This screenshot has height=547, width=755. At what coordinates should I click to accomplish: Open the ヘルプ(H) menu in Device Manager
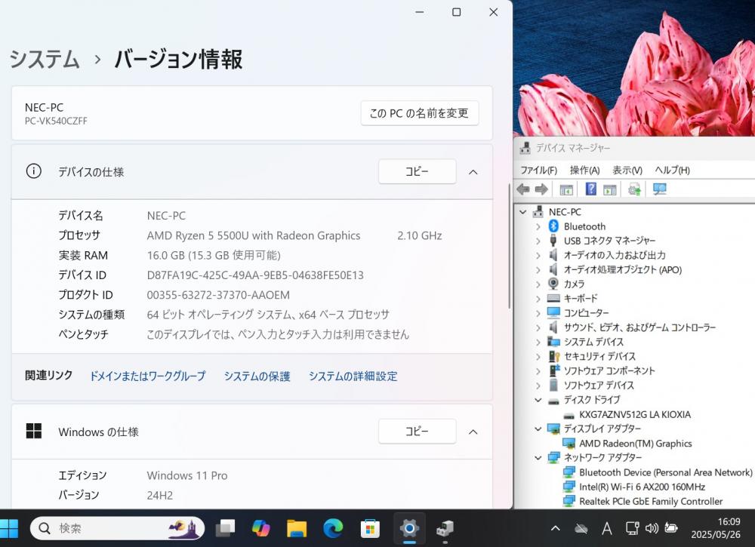coord(672,170)
